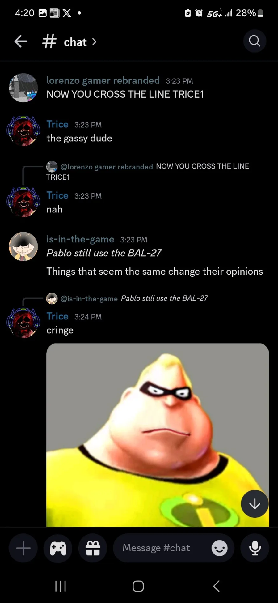Tap Trice's username on the cringe message

pos(57,316)
